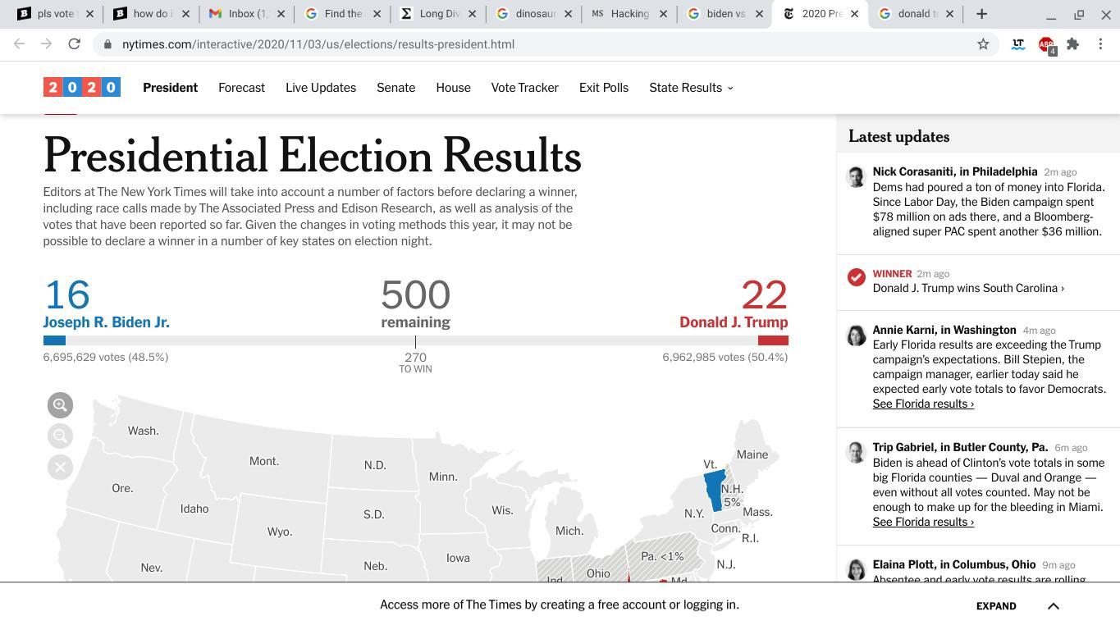Open the Forecast menu item
Viewport: 1120px width, 630px height.
[x=241, y=88]
